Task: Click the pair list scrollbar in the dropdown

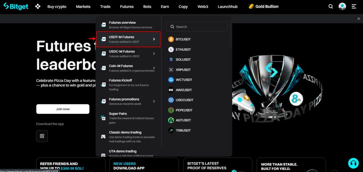Action: (230, 34)
